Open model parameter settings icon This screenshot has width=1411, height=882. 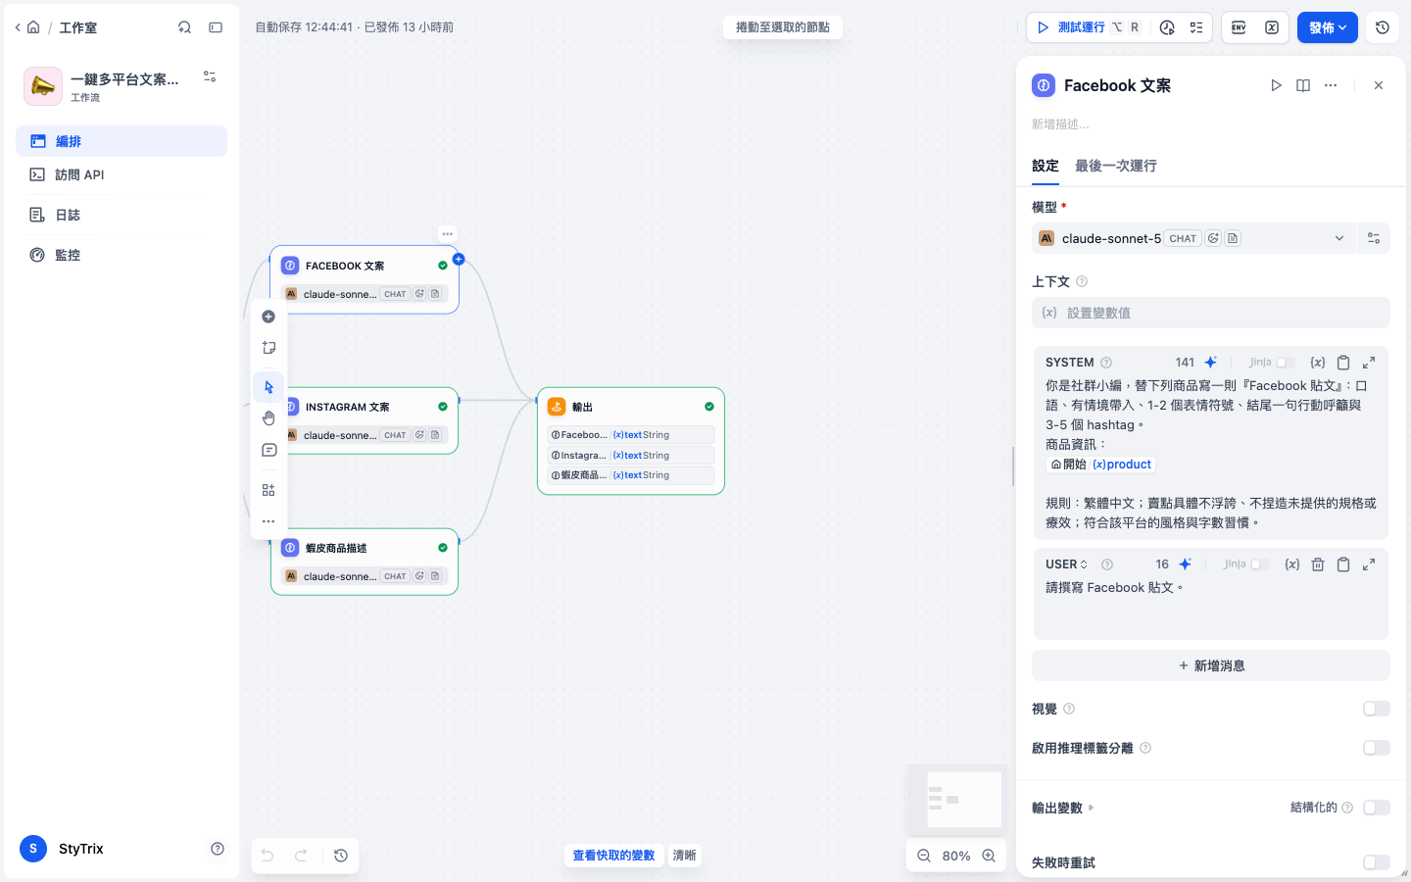pos(1374,238)
